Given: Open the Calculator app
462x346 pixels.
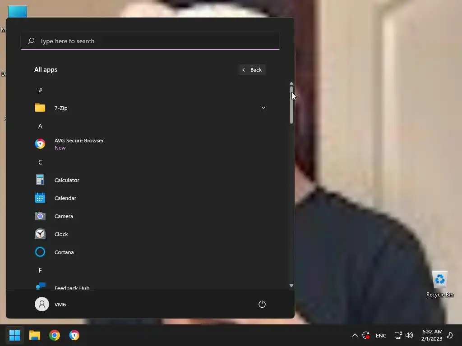Looking at the screenshot, I should pos(150,180).
